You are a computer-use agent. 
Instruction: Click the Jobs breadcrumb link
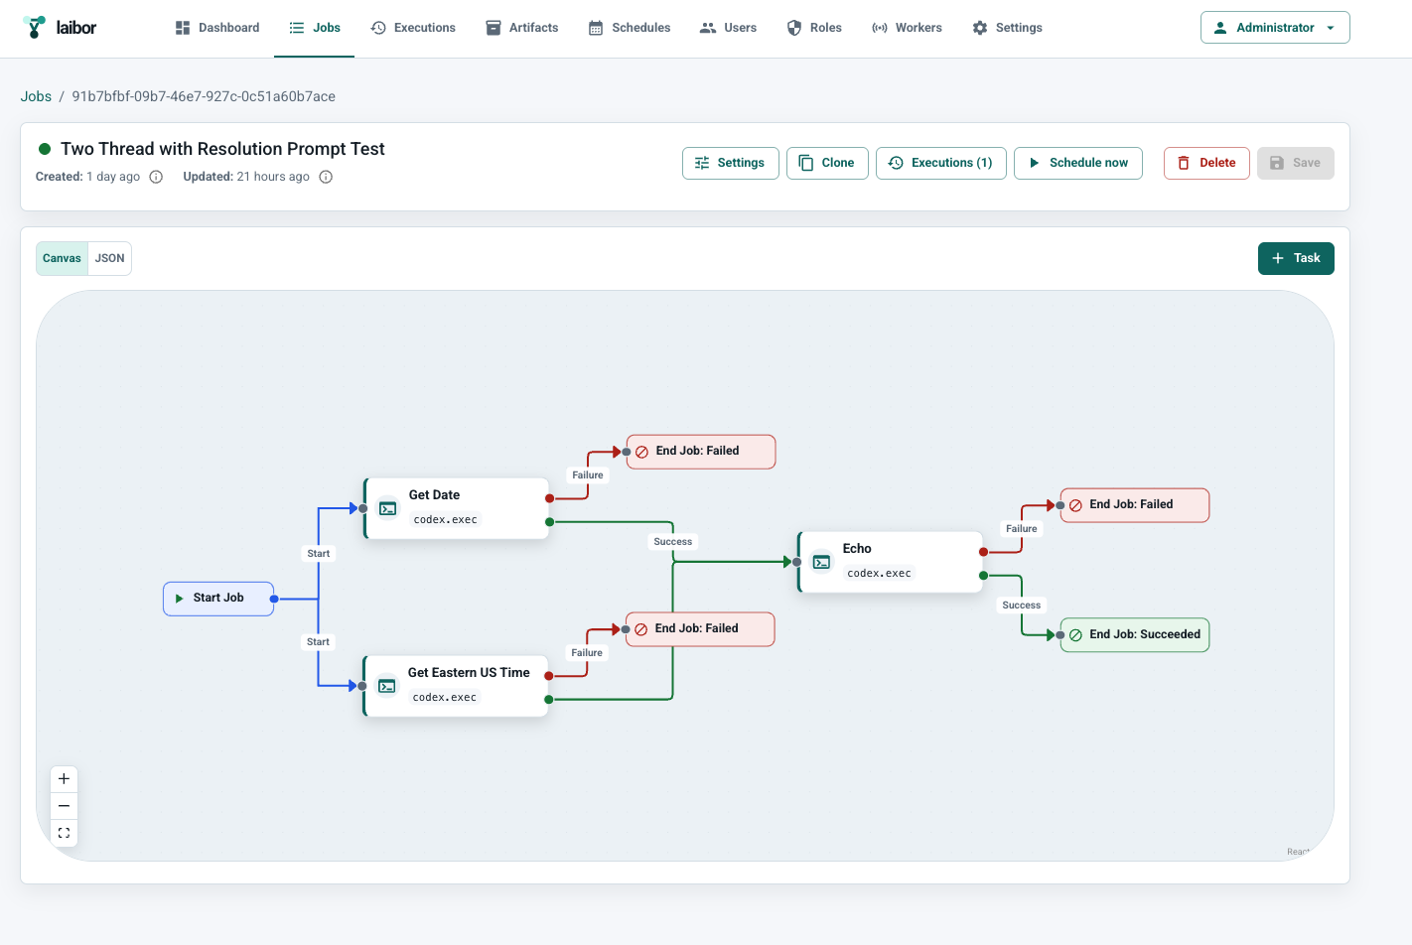(36, 96)
